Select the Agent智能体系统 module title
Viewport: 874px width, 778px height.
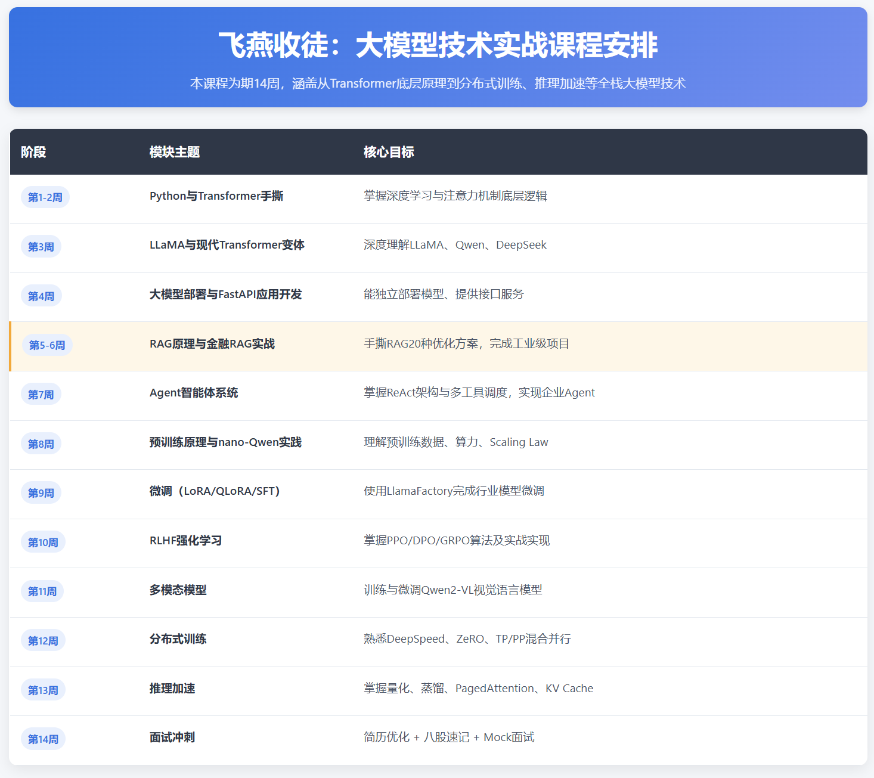tap(194, 393)
